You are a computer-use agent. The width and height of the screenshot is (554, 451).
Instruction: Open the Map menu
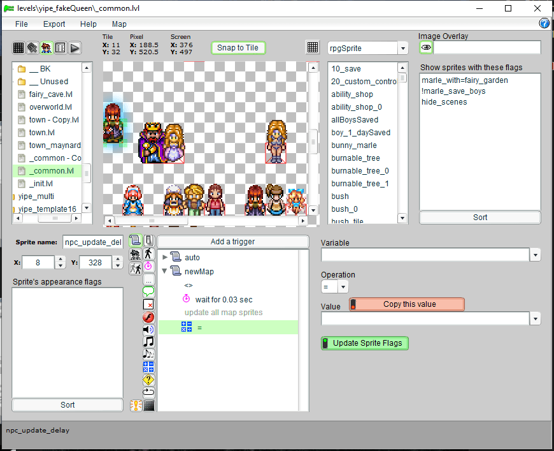119,24
